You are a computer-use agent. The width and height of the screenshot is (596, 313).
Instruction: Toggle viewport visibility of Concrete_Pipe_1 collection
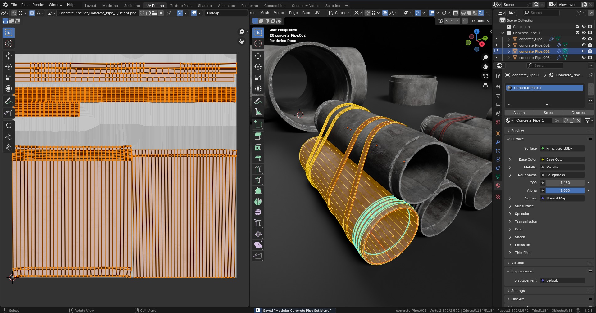tap(584, 33)
